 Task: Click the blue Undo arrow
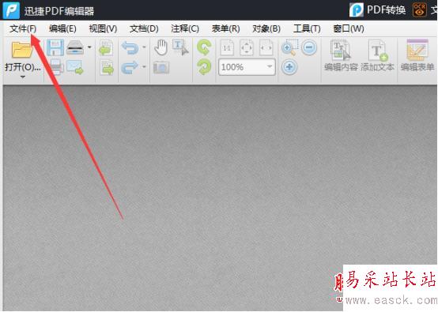(x=130, y=47)
